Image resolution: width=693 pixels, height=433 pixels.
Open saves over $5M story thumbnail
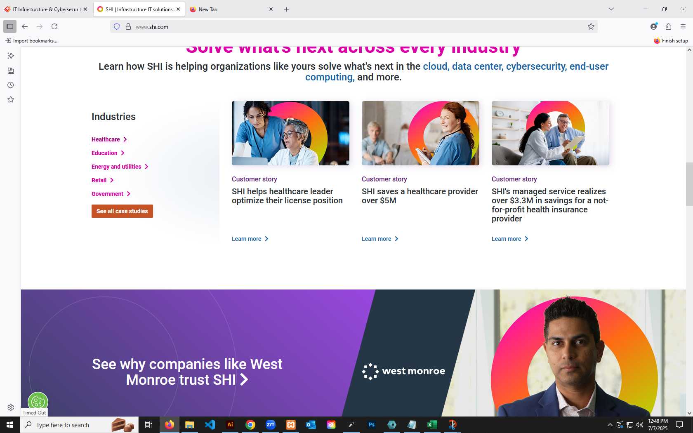pos(420,133)
